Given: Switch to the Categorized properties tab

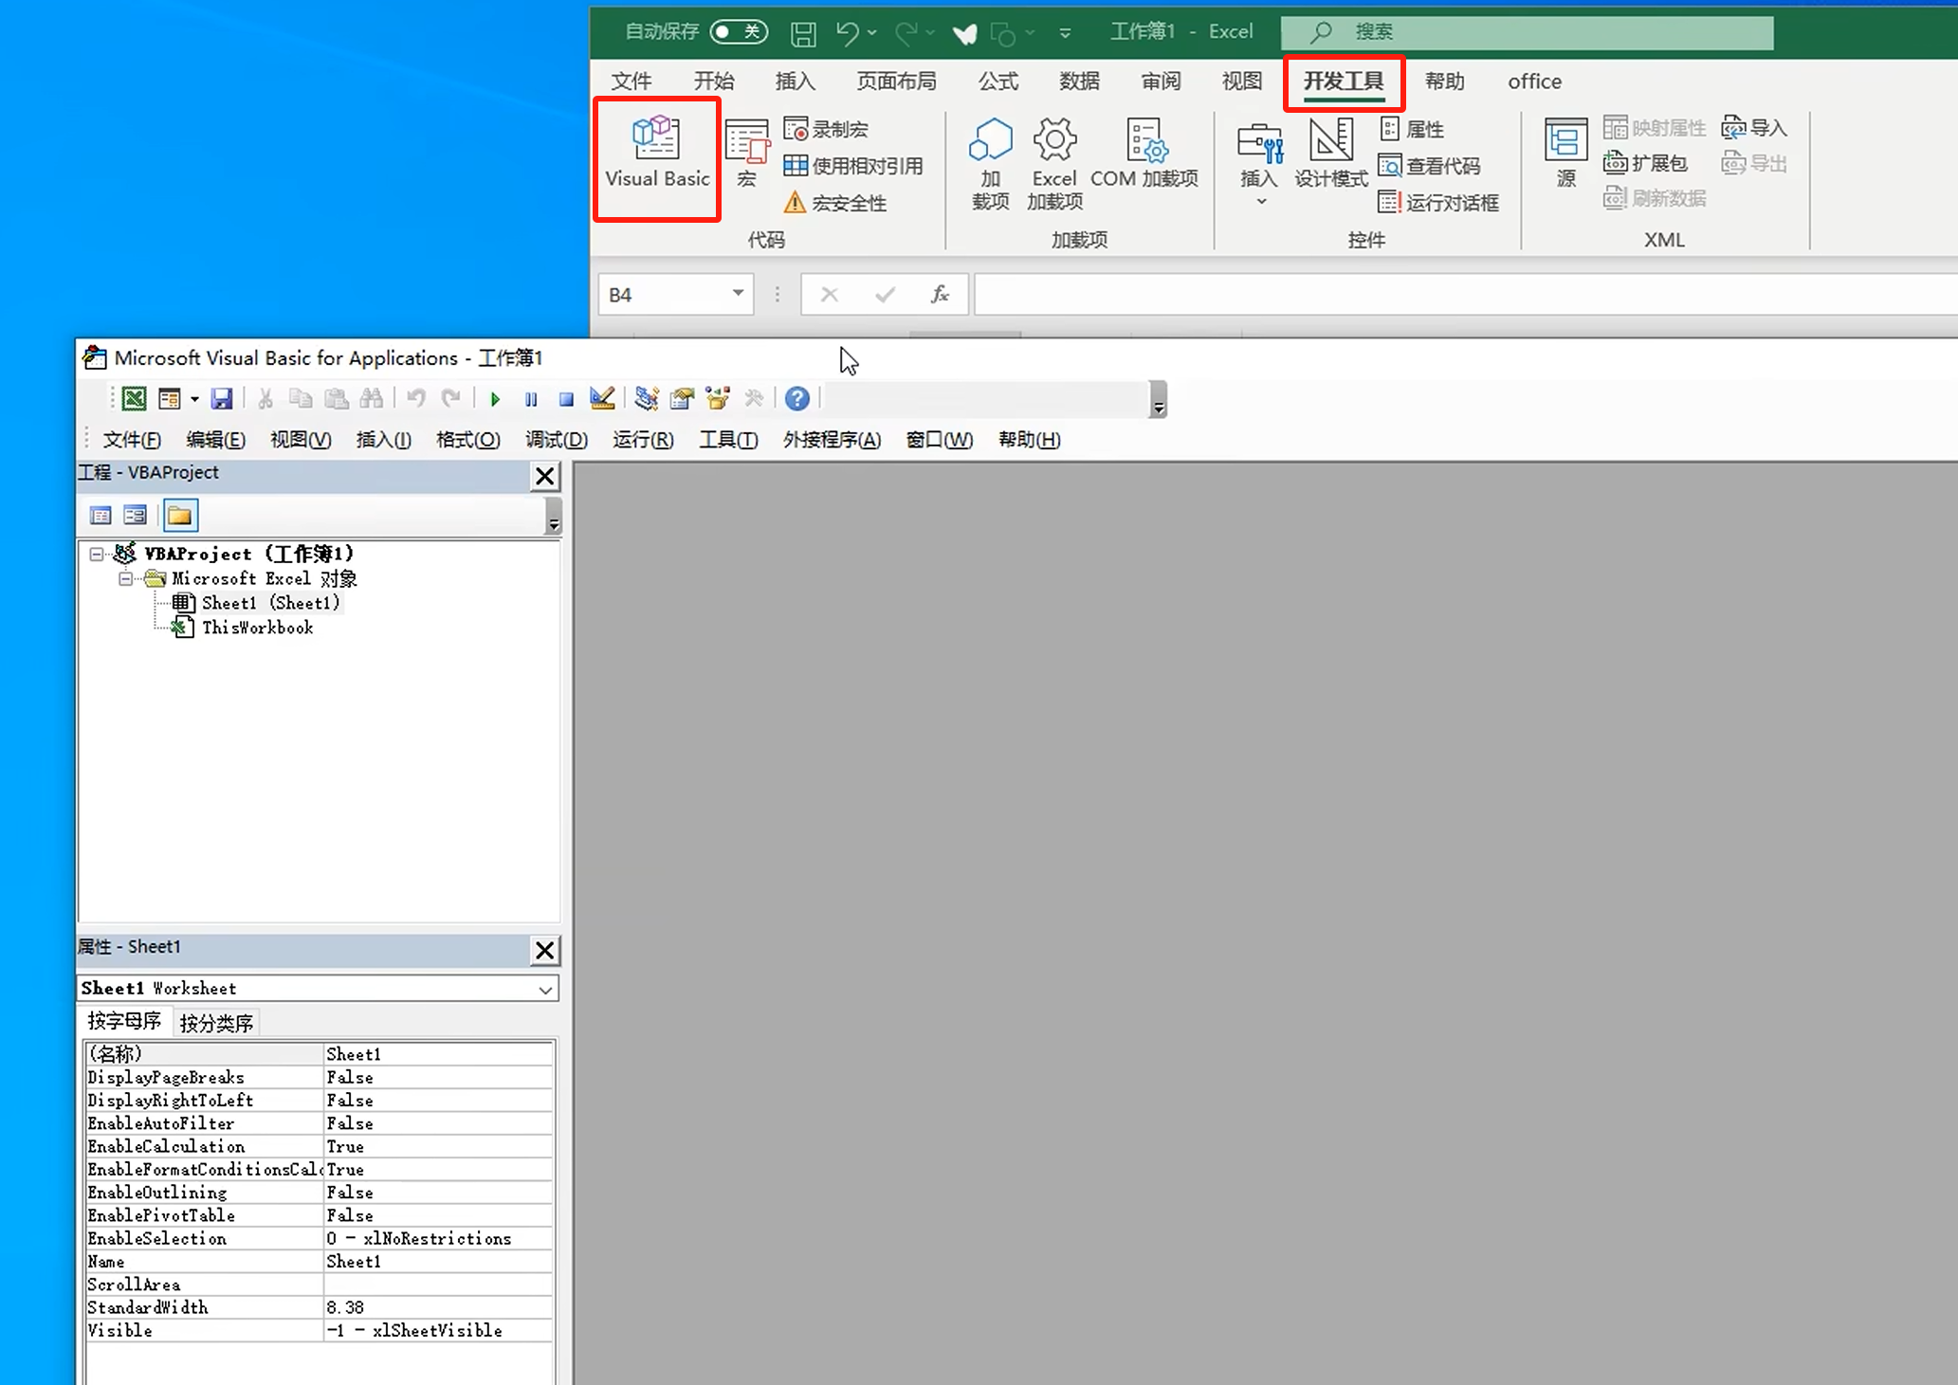Looking at the screenshot, I should (216, 1023).
